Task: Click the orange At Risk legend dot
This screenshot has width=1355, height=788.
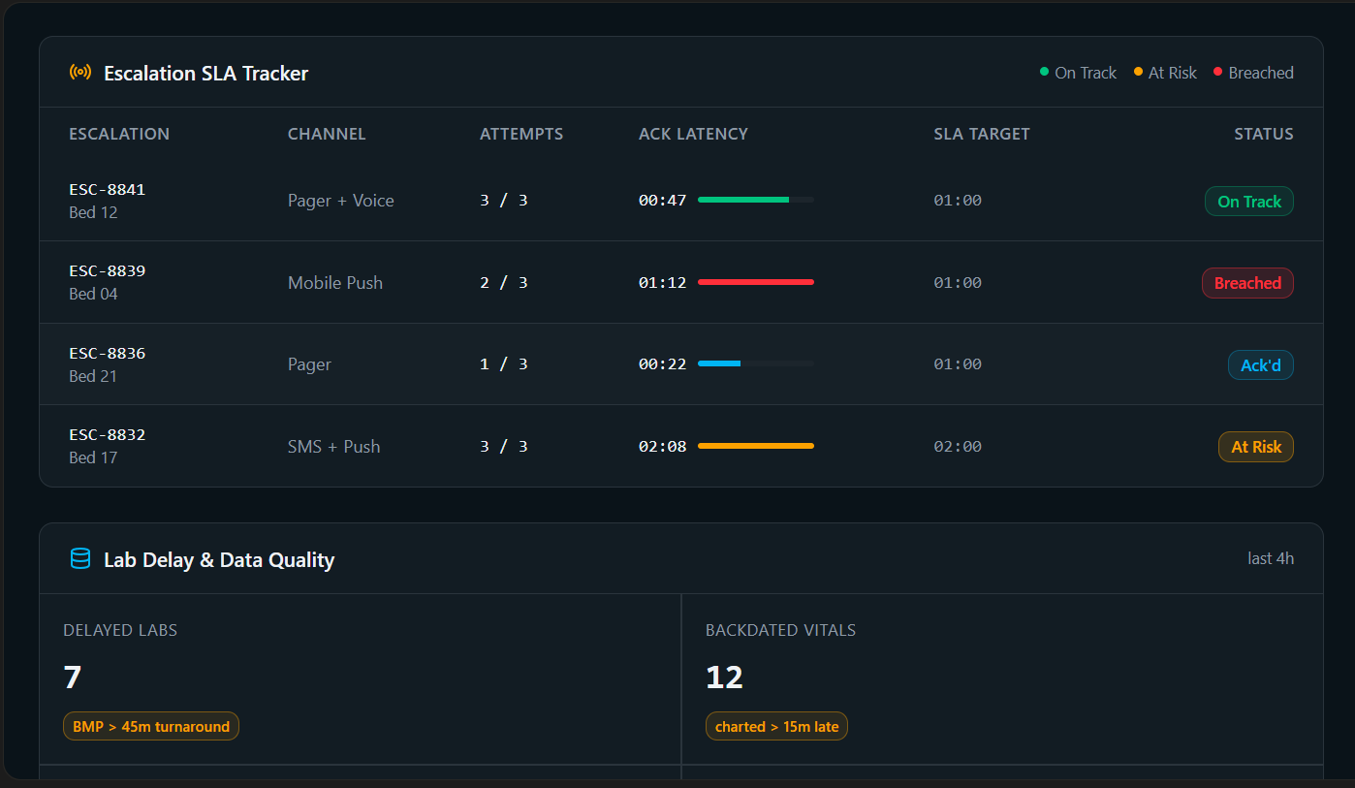Action: tap(1138, 72)
